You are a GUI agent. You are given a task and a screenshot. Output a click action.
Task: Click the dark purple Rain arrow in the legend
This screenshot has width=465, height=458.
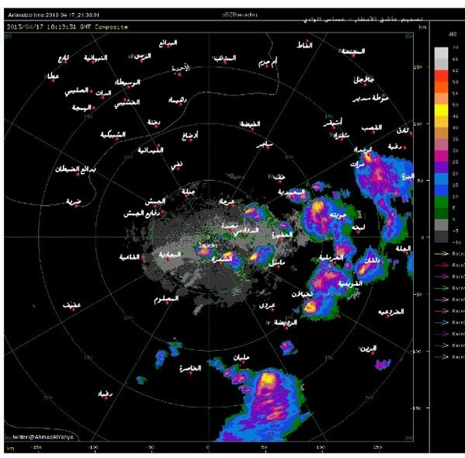[x=441, y=334]
